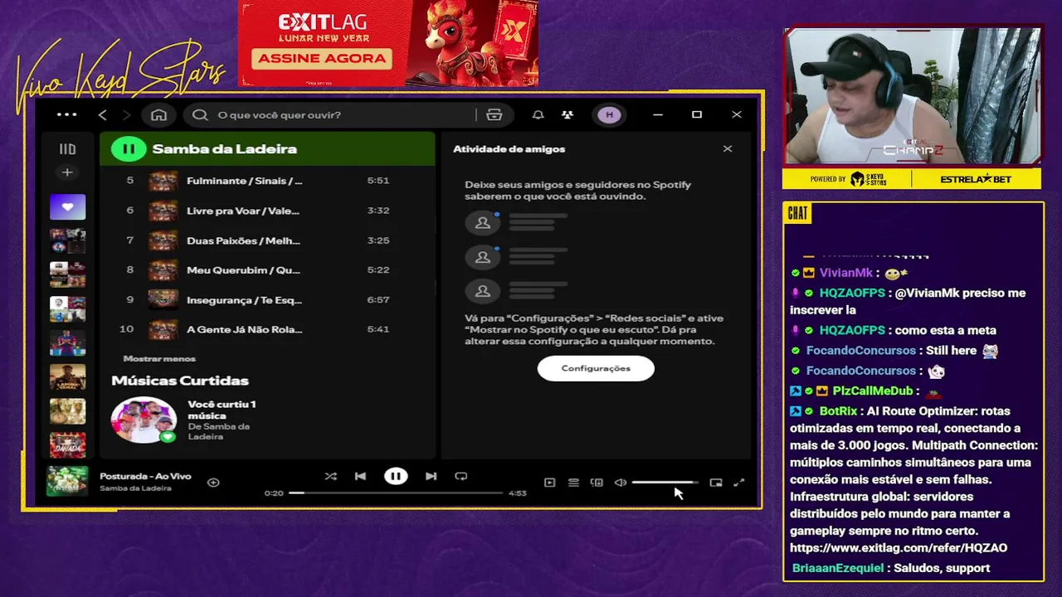The height and width of the screenshot is (597, 1062).
Task: Open the miniplayer icon
Action: click(716, 482)
